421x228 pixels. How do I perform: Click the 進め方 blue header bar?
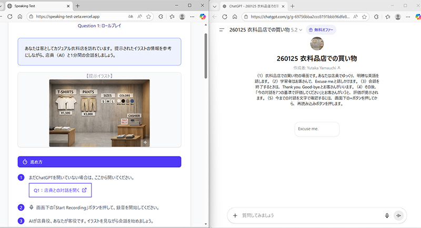[x=99, y=162]
